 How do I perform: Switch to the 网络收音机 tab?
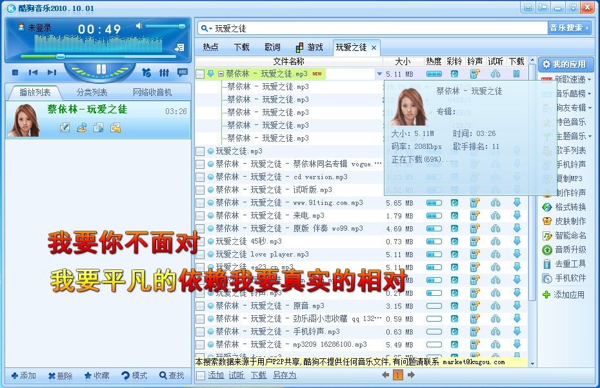(x=152, y=92)
